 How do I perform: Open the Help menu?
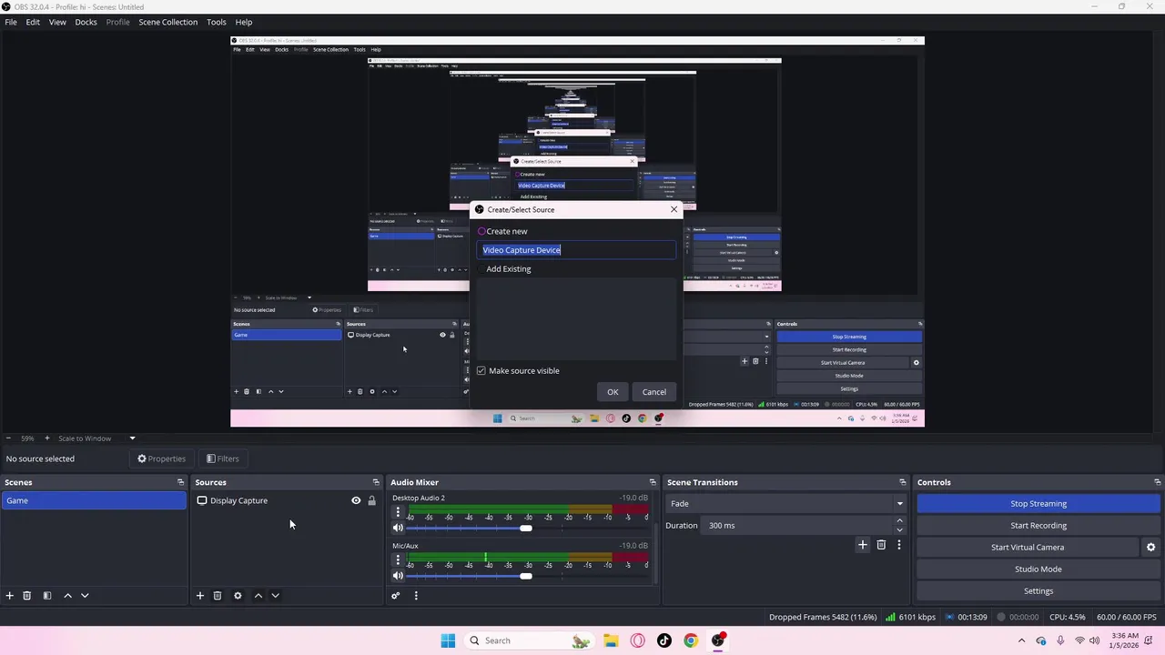(244, 22)
